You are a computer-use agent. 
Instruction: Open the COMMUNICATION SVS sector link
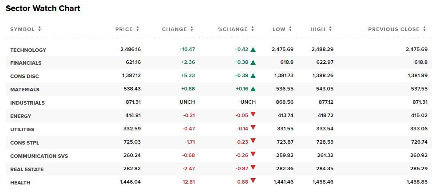[39, 156]
